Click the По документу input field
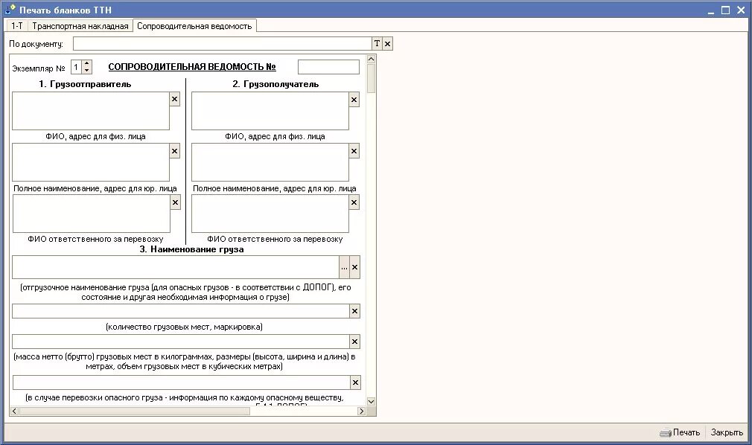 coord(223,44)
